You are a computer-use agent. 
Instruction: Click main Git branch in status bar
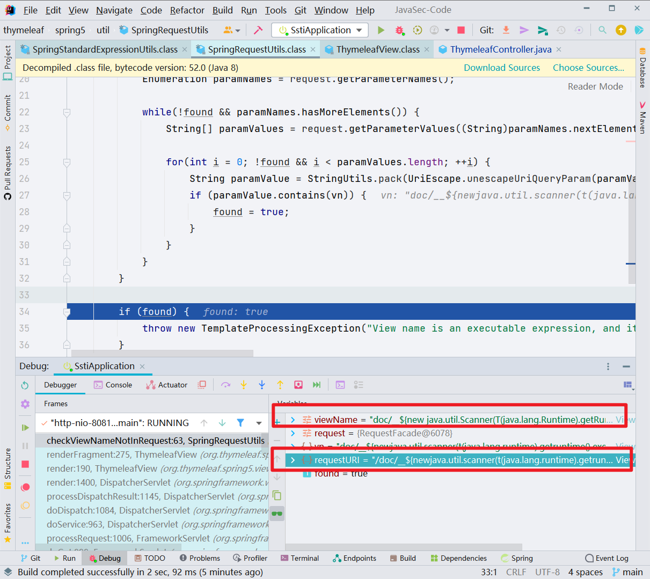coord(627,572)
